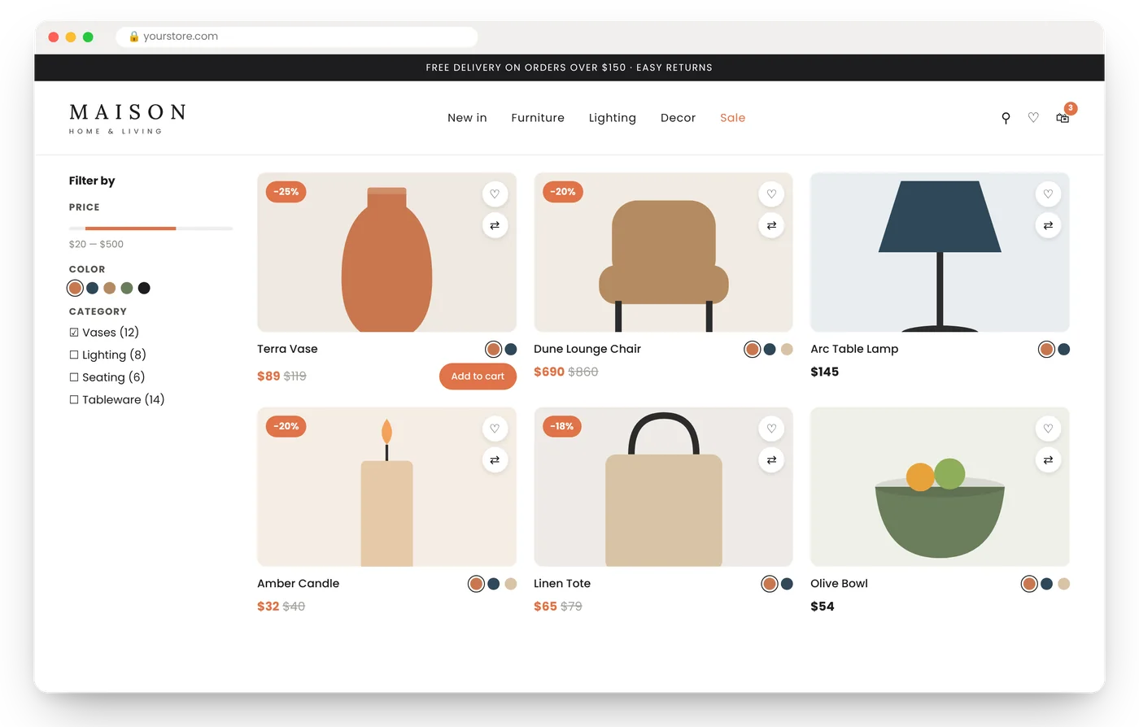Click compare icon on Amber Candle card
The image size is (1139, 727).
pos(495,460)
